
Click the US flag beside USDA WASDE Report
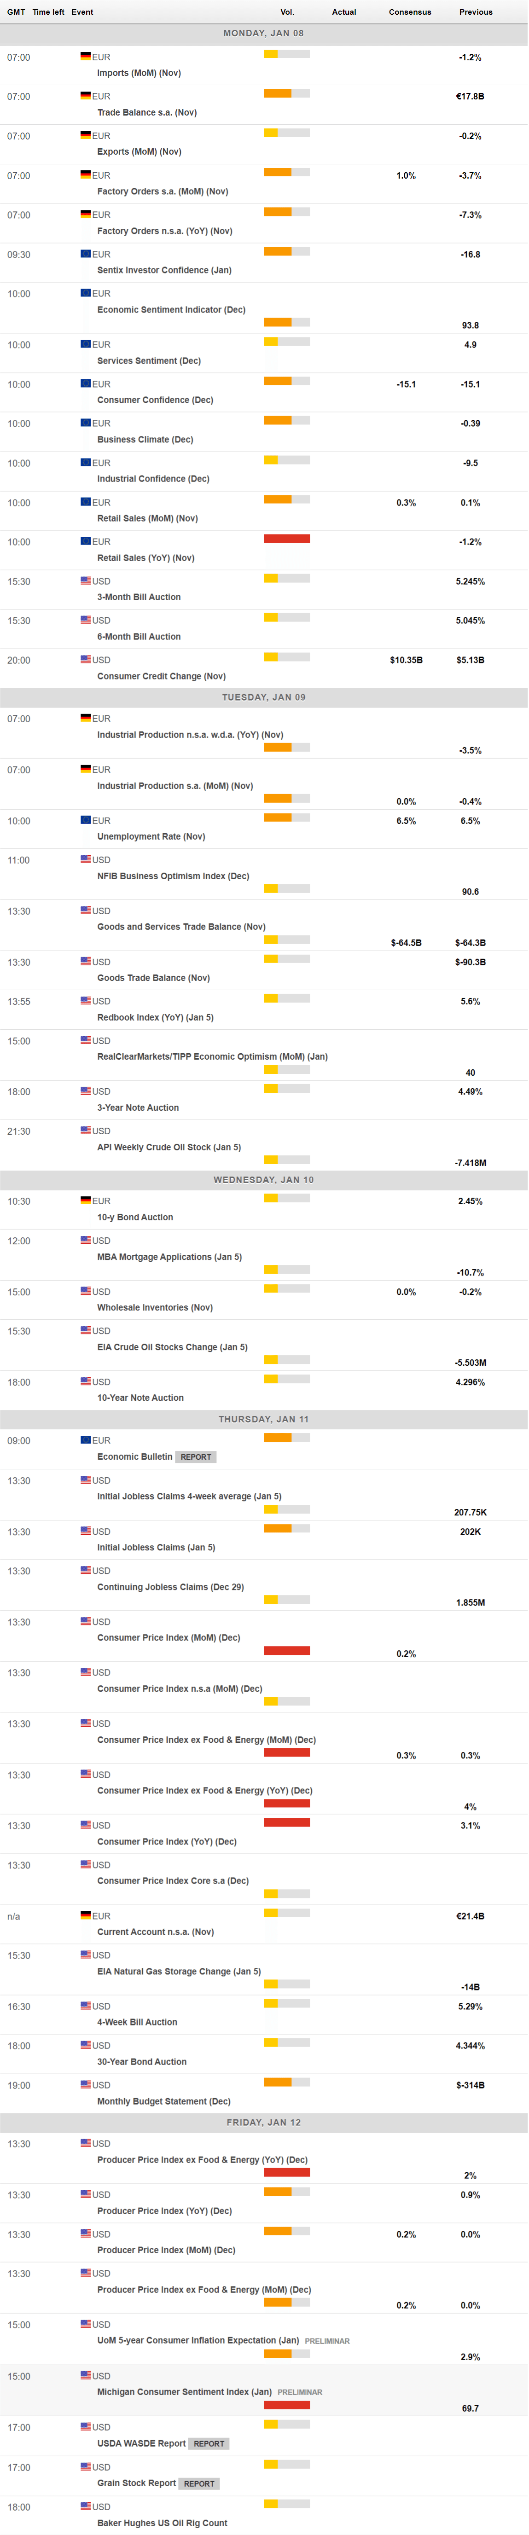pyautogui.click(x=86, y=2427)
